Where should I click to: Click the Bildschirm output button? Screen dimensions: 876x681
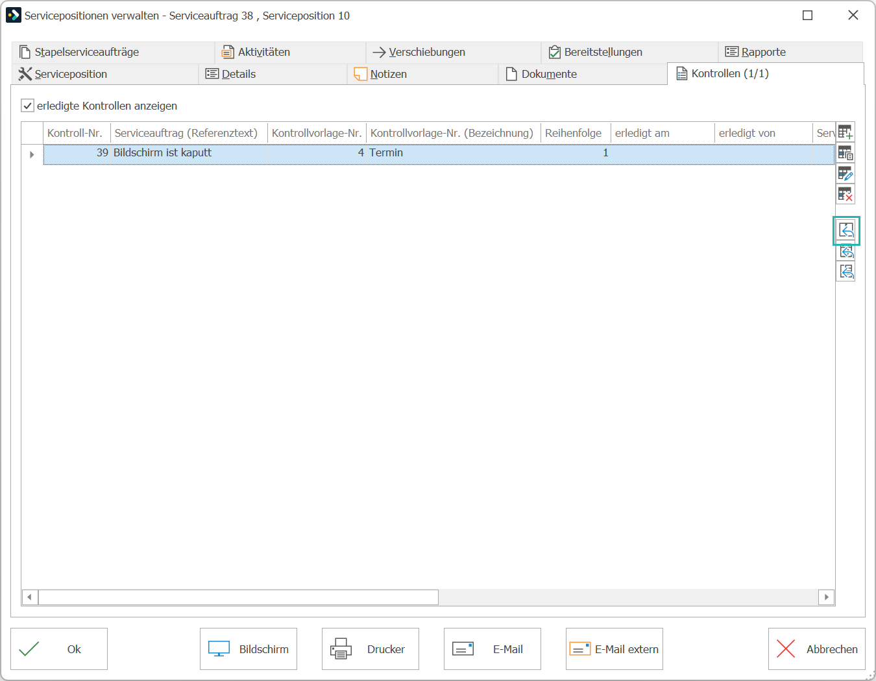249,649
